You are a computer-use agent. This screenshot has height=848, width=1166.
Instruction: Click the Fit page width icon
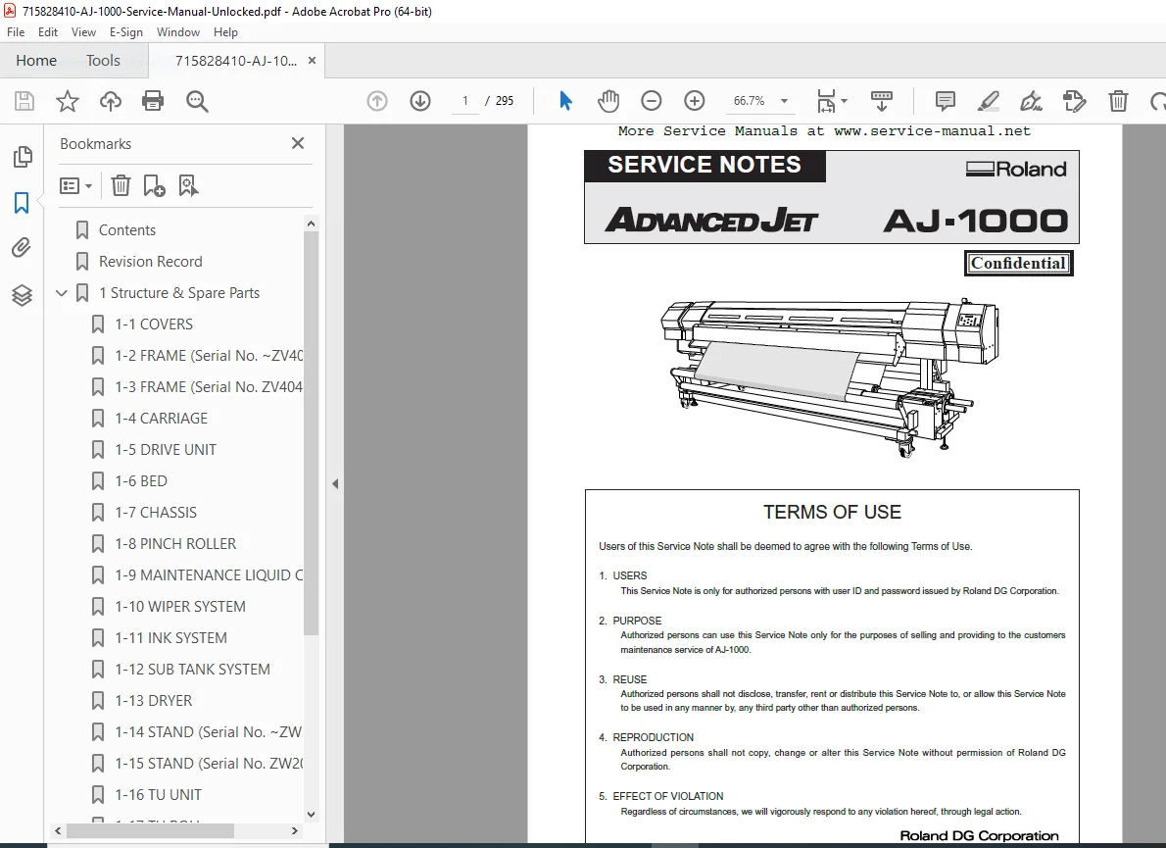pyautogui.click(x=826, y=100)
